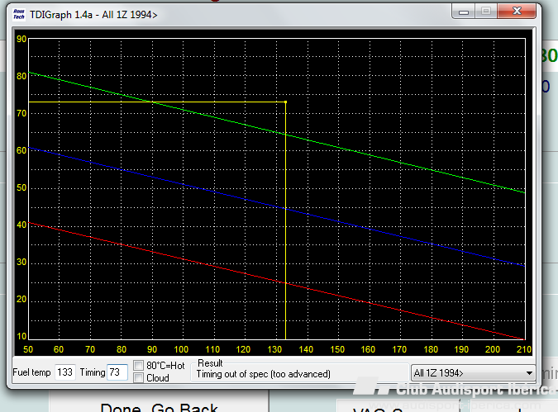This screenshot has height=412, width=558.
Task: Open the All 1Z 1994> engine dropdown
Action: click(x=473, y=373)
